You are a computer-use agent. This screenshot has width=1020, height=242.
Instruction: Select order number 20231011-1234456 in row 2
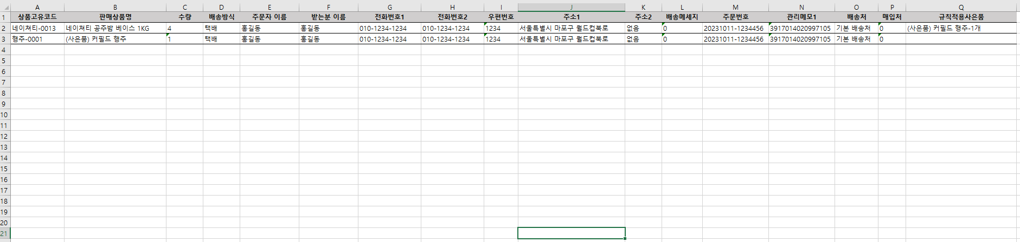pyautogui.click(x=735, y=28)
